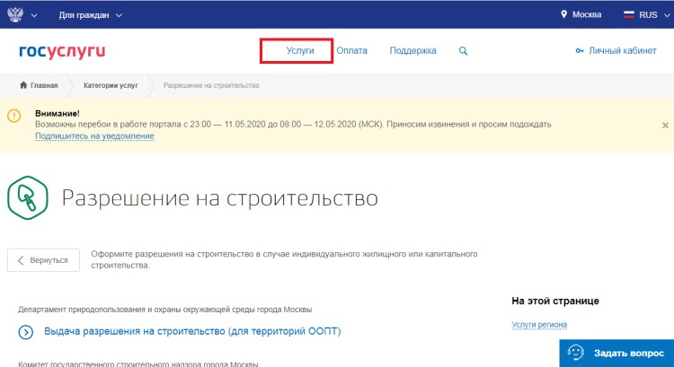Image resolution: width=674 pixels, height=367 pixels.
Task: Open the Оплата menu item
Action: point(351,50)
